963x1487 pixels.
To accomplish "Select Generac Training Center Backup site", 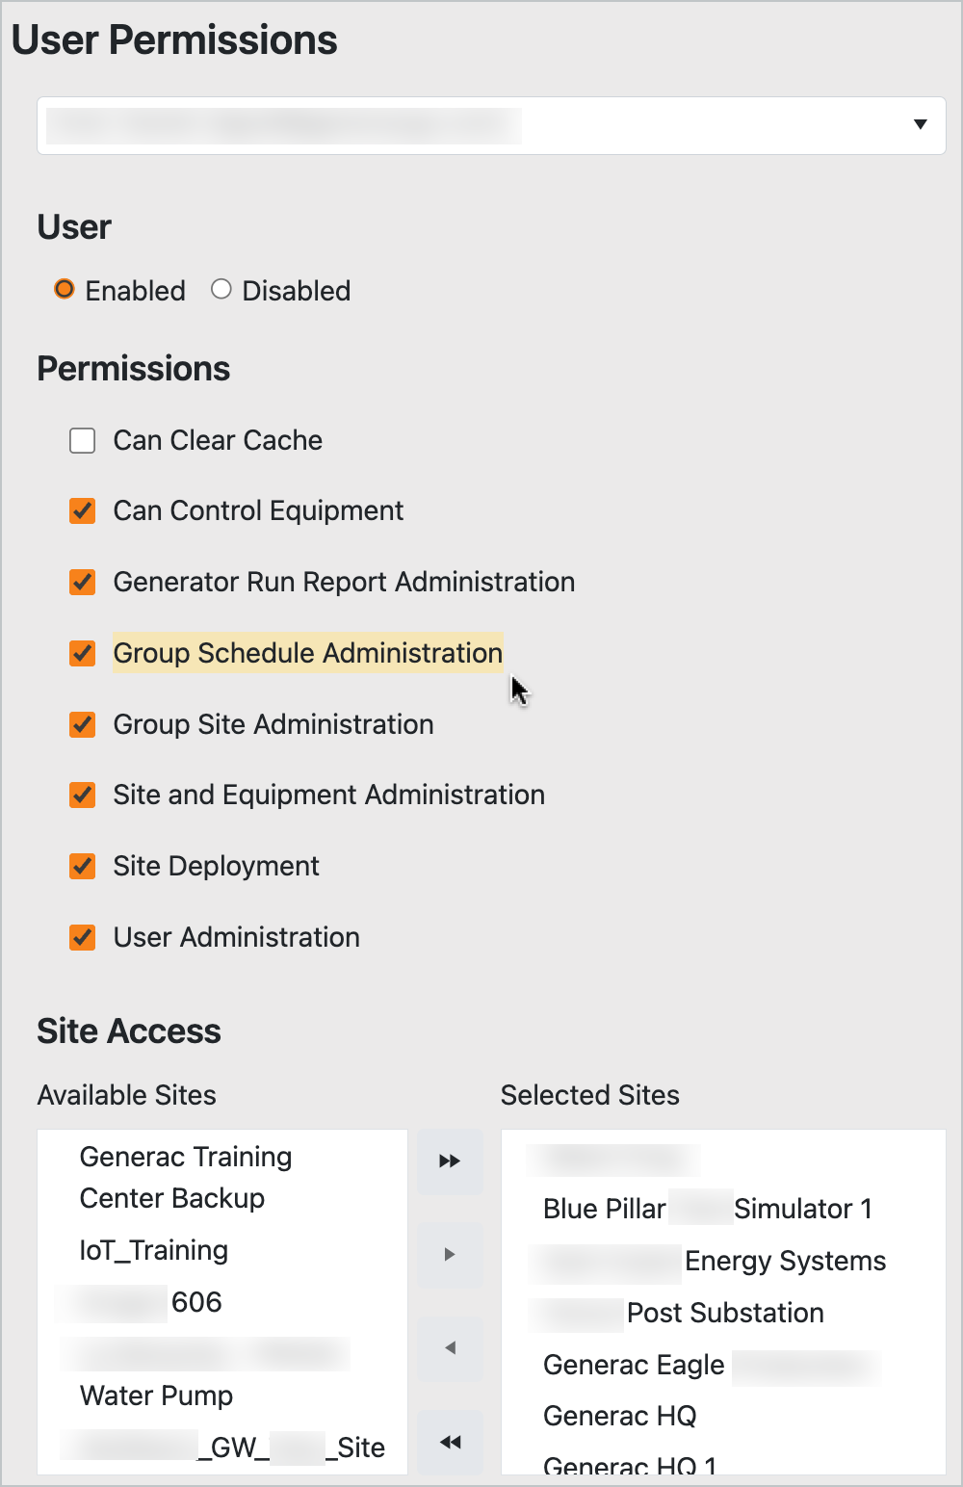I will [x=185, y=1177].
